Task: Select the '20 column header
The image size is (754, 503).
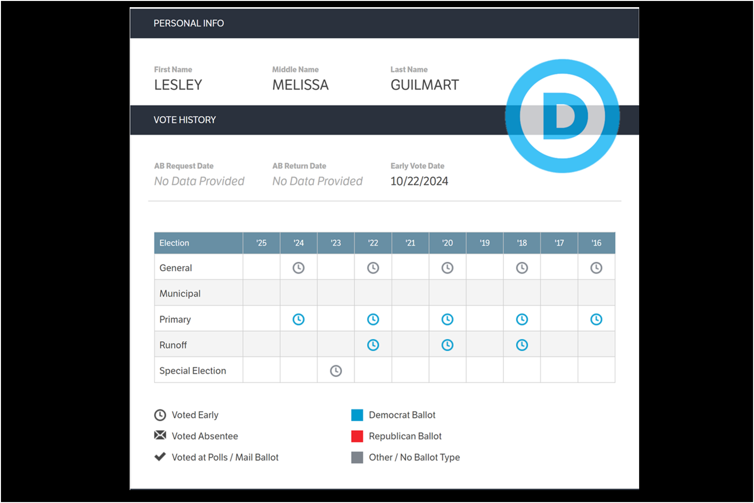Action: coord(447,243)
